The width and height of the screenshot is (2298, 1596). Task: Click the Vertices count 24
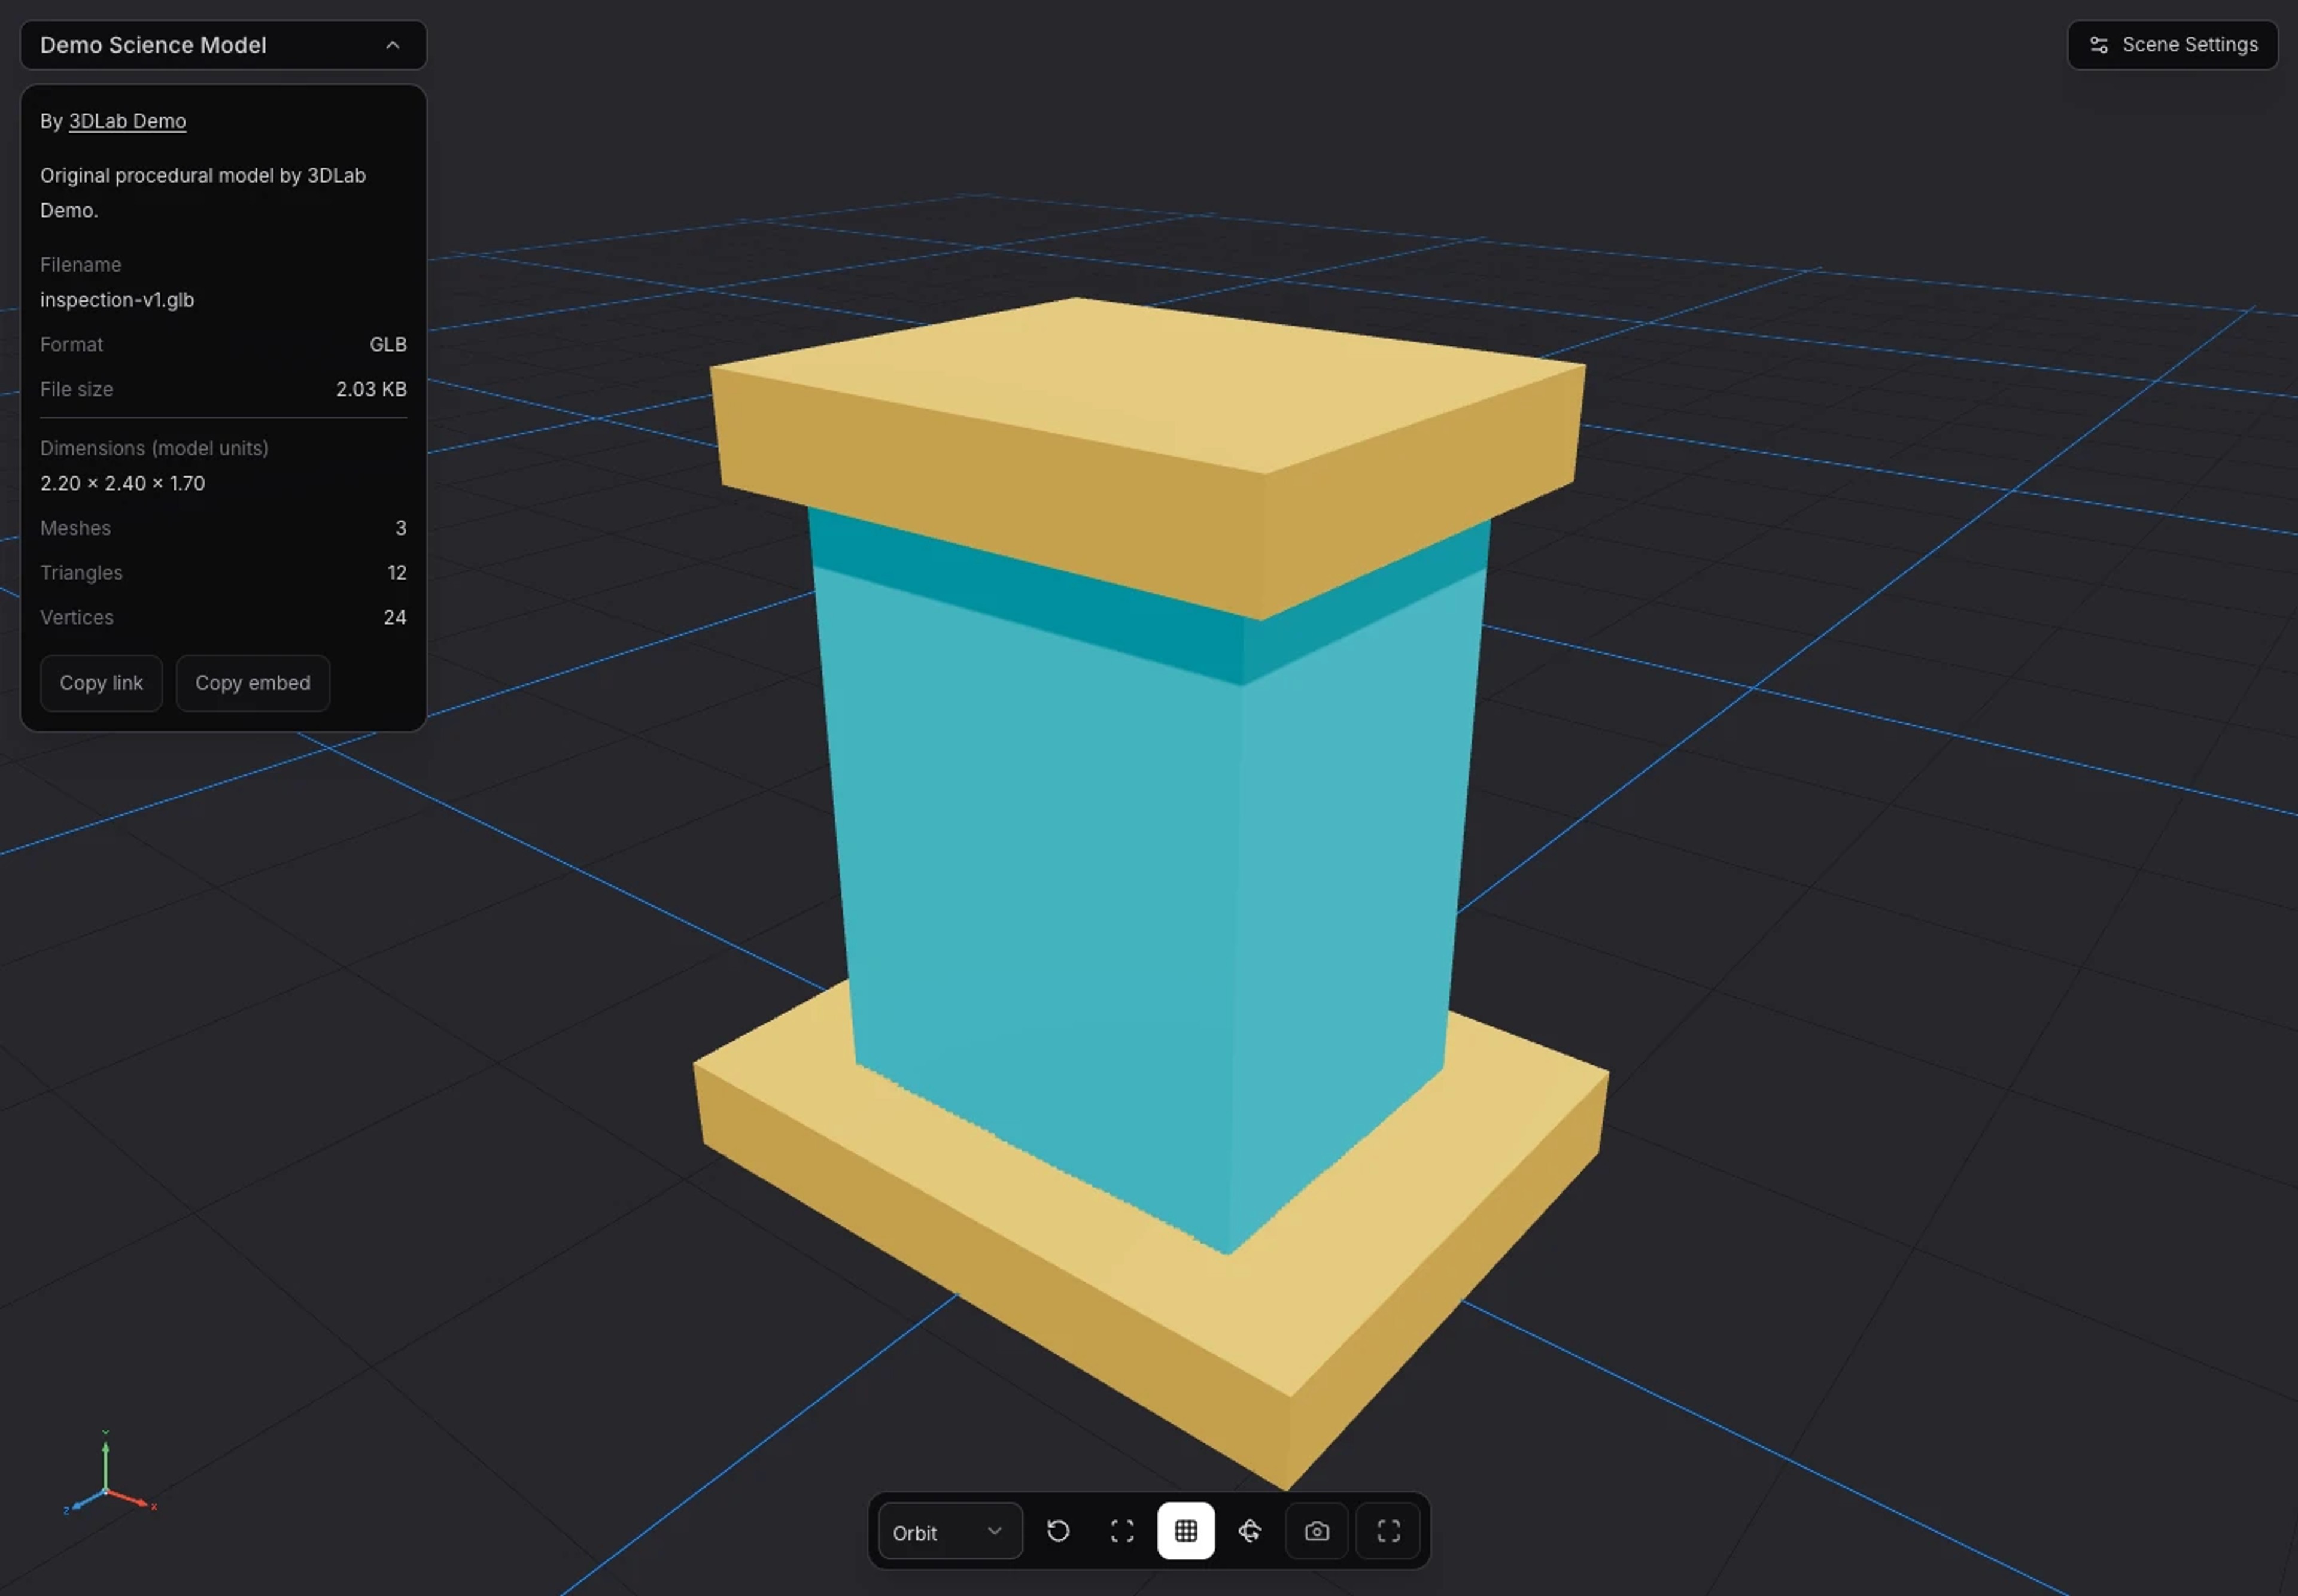coord(395,617)
